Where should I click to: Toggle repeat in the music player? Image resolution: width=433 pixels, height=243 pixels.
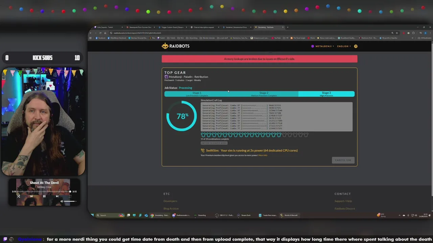pos(69,196)
